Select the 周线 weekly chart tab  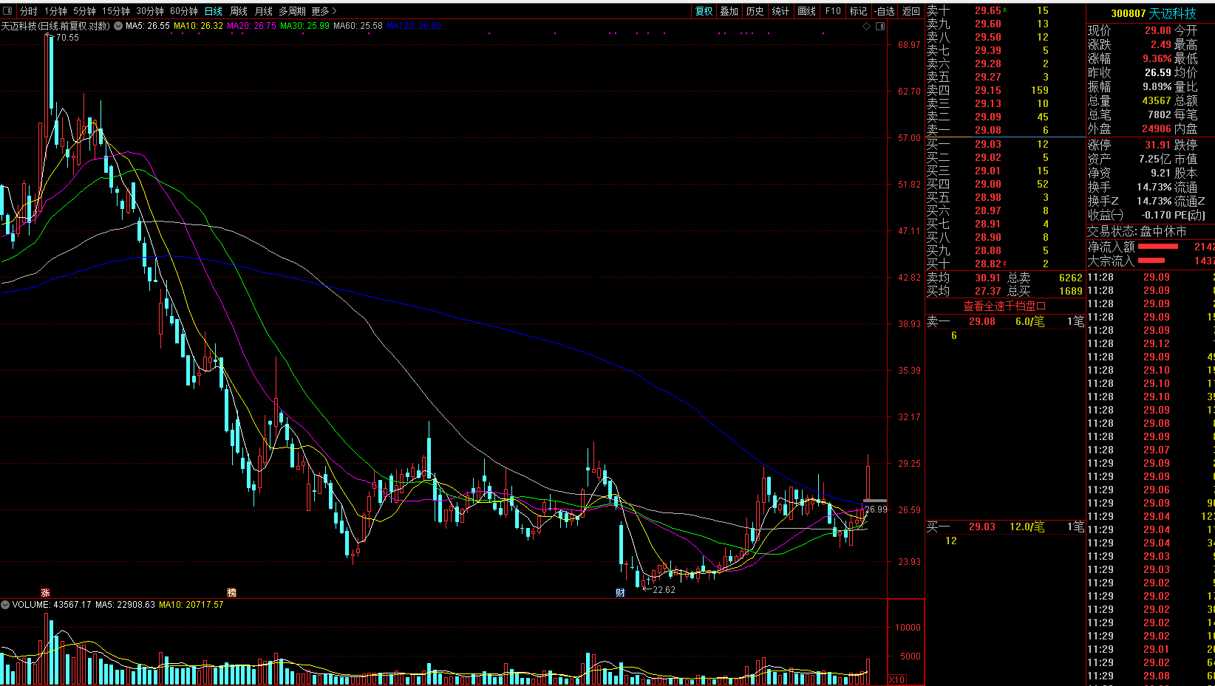238,11
